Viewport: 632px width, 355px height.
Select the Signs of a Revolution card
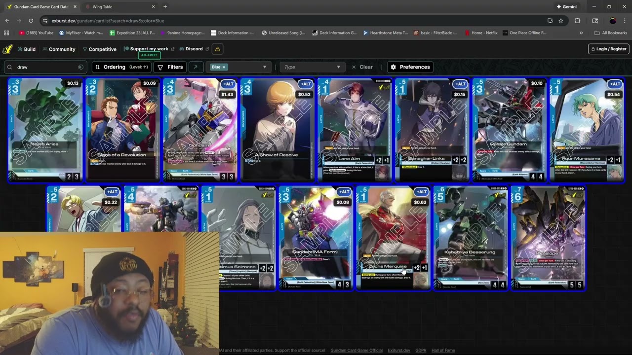(x=122, y=130)
